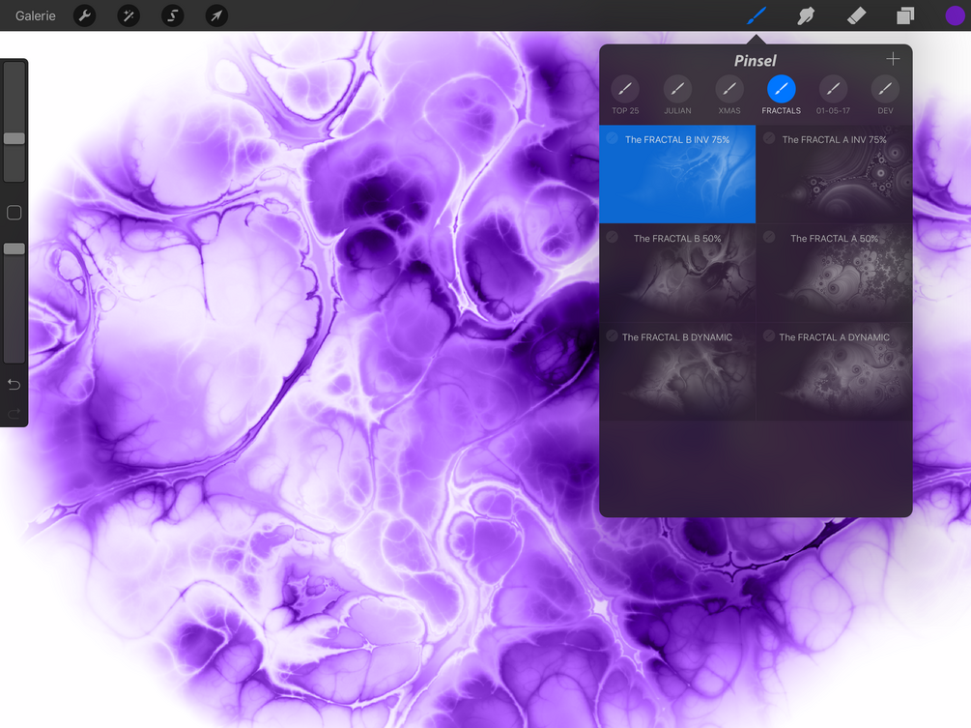Viewport: 971px width, 728px height.
Task: Select the Brush tool in top bar
Action: coord(757,15)
